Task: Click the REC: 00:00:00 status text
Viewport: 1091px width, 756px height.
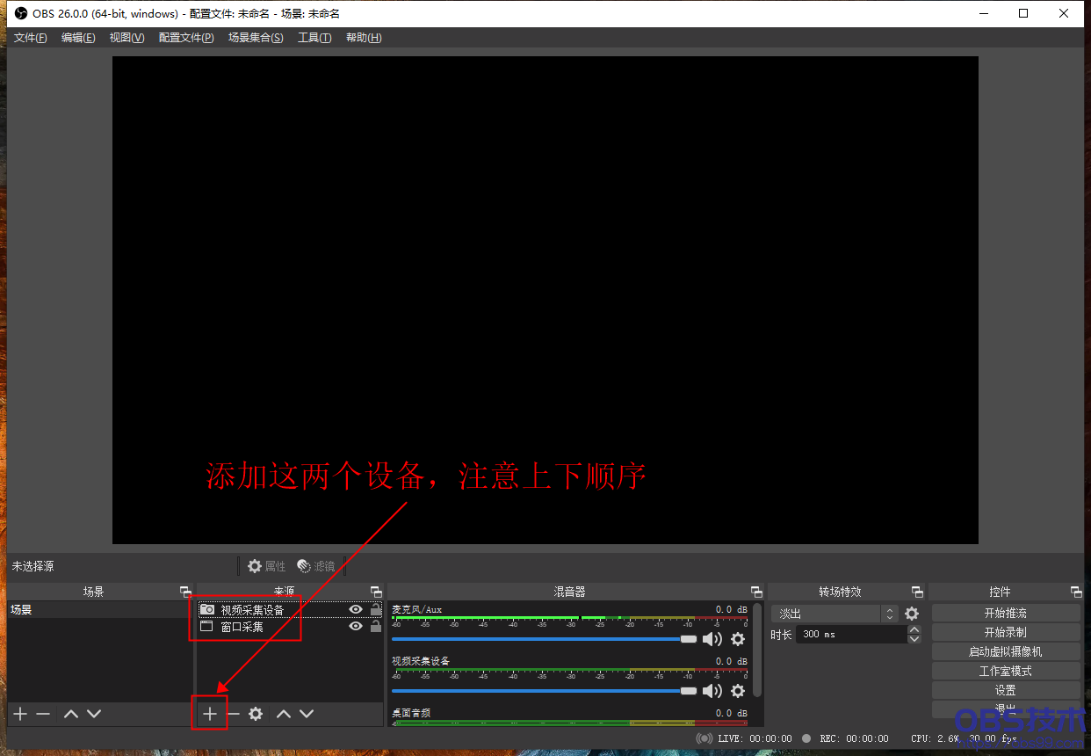Action: tap(854, 738)
